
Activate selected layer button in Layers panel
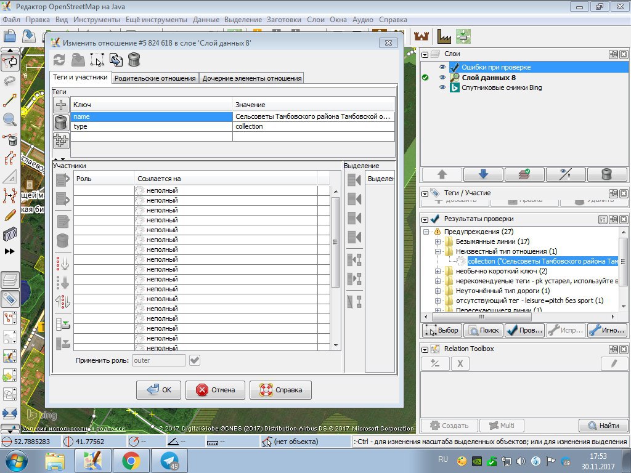point(525,174)
